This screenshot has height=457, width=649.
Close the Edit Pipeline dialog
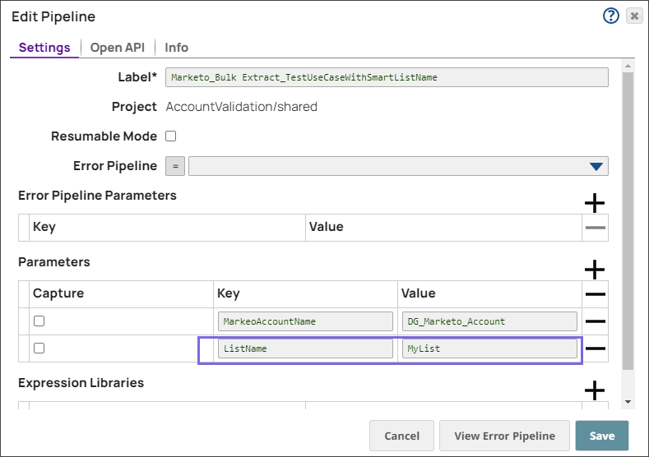point(634,16)
